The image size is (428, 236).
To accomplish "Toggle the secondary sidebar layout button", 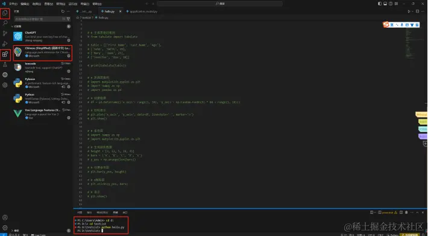I will (391, 4).
